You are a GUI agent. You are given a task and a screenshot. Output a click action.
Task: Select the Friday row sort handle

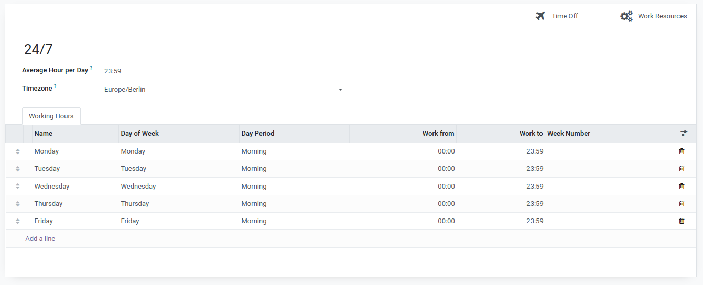click(x=18, y=221)
